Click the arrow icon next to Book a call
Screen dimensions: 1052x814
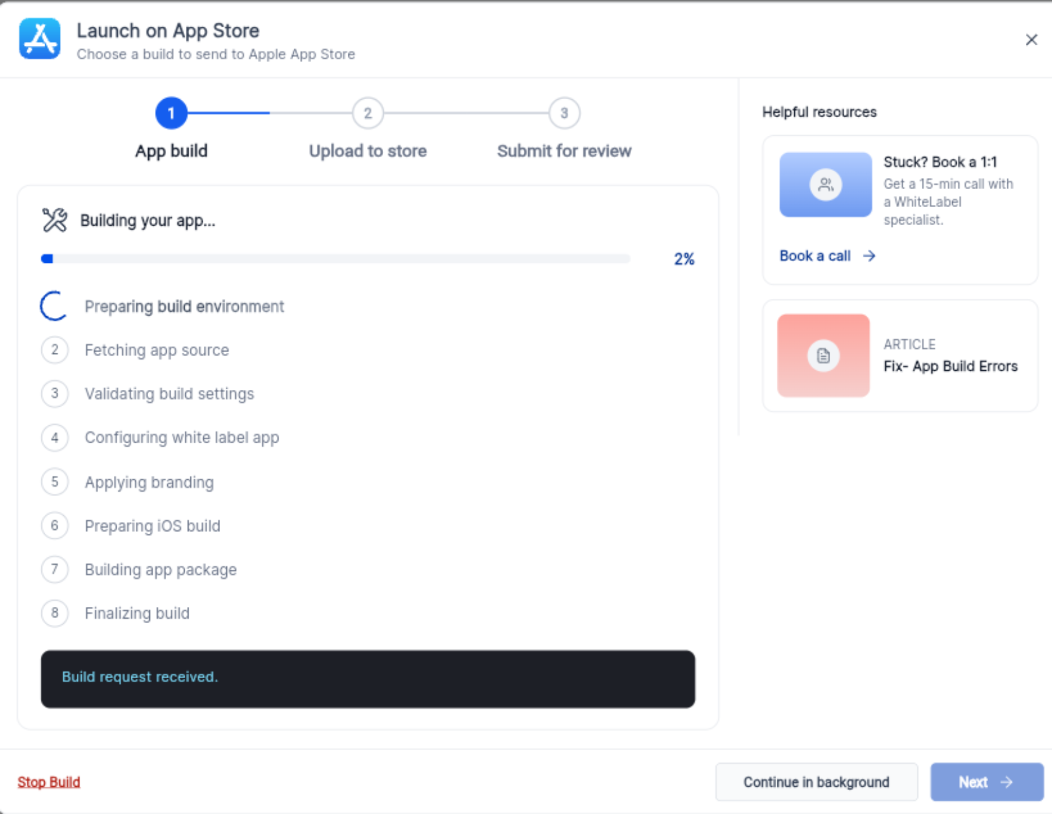[869, 256]
